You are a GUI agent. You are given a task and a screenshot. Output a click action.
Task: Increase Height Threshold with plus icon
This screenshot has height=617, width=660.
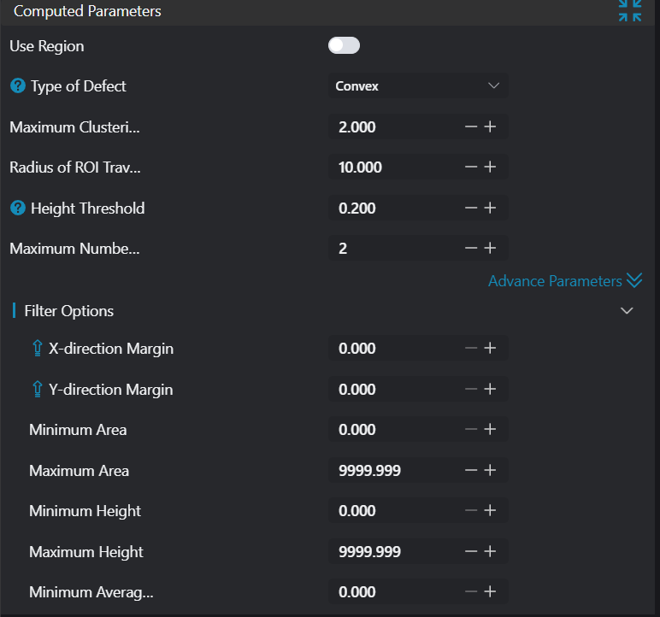point(490,209)
